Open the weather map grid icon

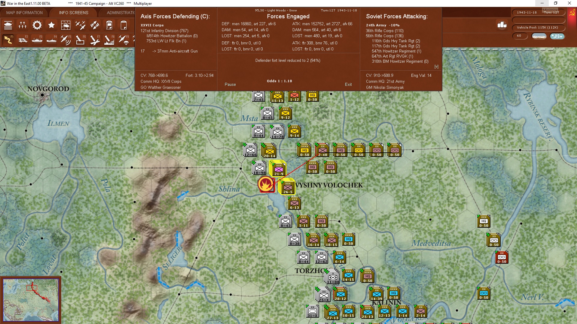click(x=66, y=25)
